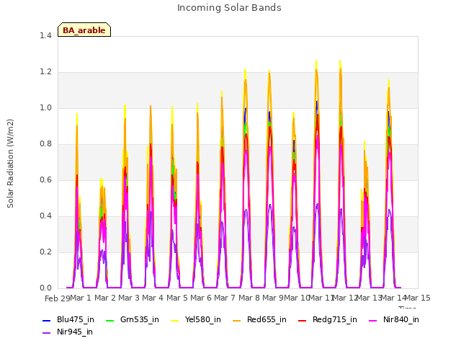Click the 1.4 y-axis tick value
This screenshot has height=346, width=461.
click(45, 36)
